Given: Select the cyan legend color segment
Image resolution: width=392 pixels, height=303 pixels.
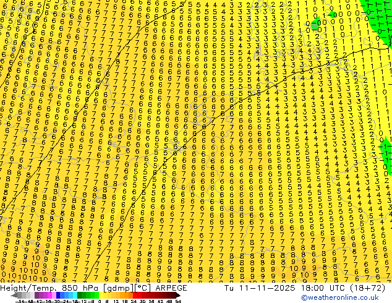Looking at the screenshot, I should click(75, 296).
